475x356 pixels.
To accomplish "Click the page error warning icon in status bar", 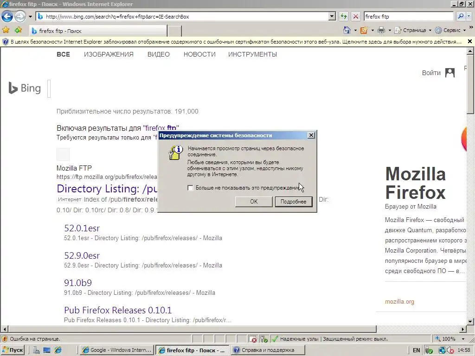I will 5,339.
